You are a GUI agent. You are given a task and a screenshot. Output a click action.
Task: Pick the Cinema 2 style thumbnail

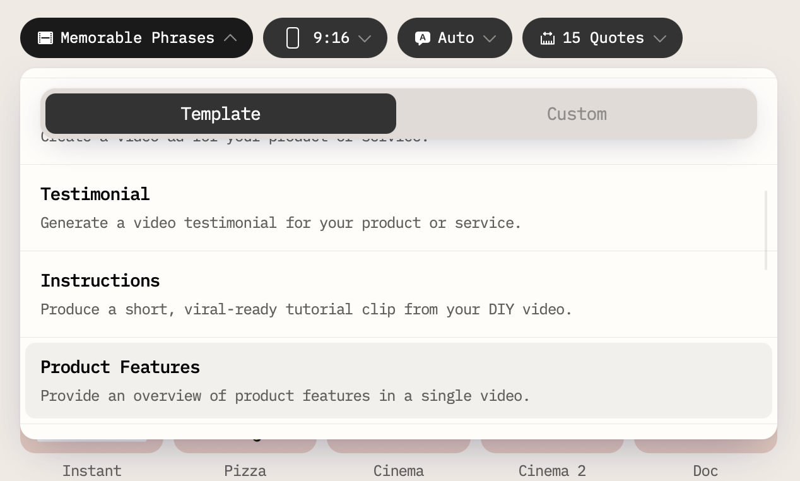pyautogui.click(x=552, y=446)
